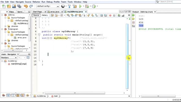
Task: Collapse the firstprogram project node
Action: tap(2, 29)
